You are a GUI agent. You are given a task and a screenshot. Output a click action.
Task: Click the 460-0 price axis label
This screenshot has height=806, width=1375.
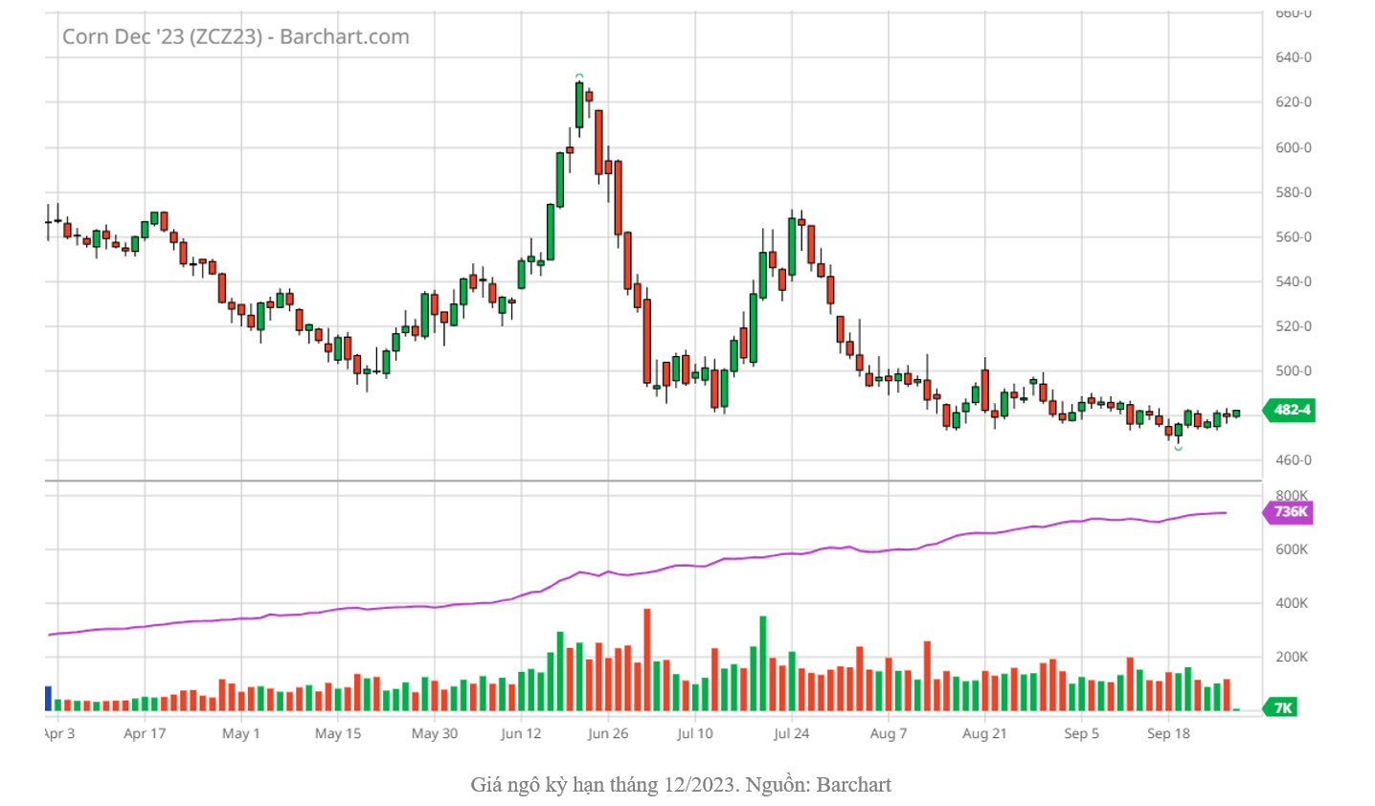pyautogui.click(x=1294, y=460)
